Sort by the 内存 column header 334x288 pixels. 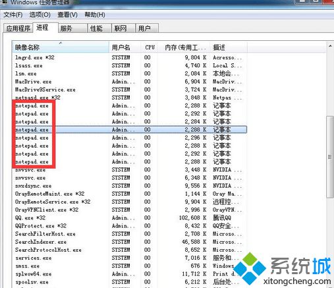click(x=184, y=47)
